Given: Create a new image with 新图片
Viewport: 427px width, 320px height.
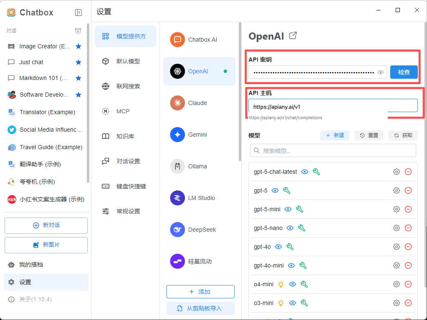Looking at the screenshot, I should point(46,245).
